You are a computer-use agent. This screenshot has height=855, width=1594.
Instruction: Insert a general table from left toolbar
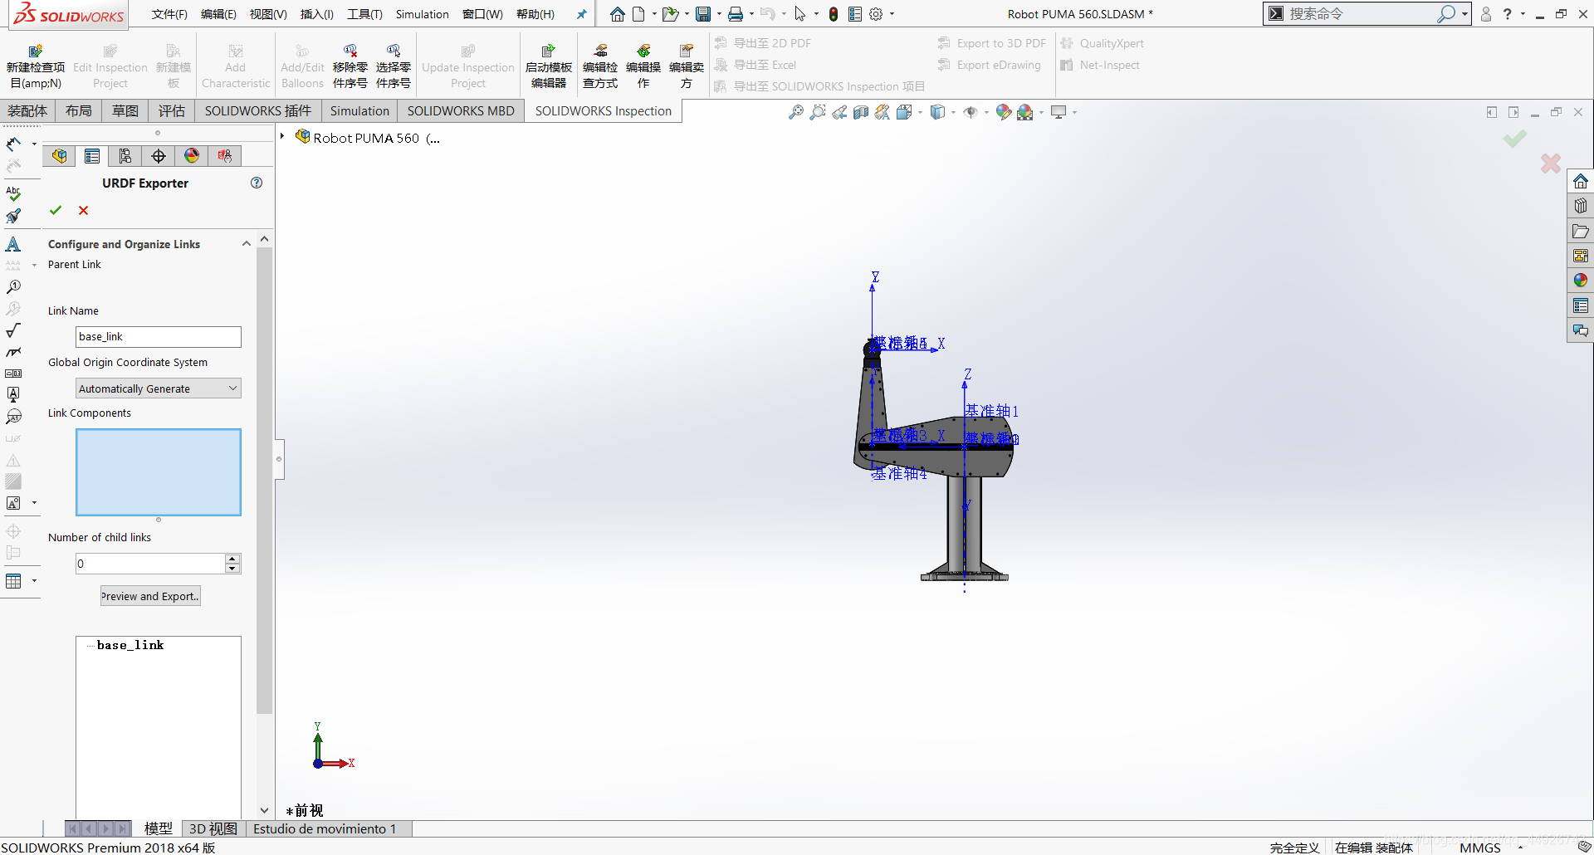click(13, 581)
